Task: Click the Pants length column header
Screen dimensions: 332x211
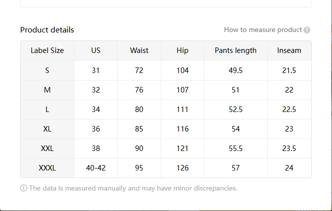Action: pyautogui.click(x=236, y=50)
